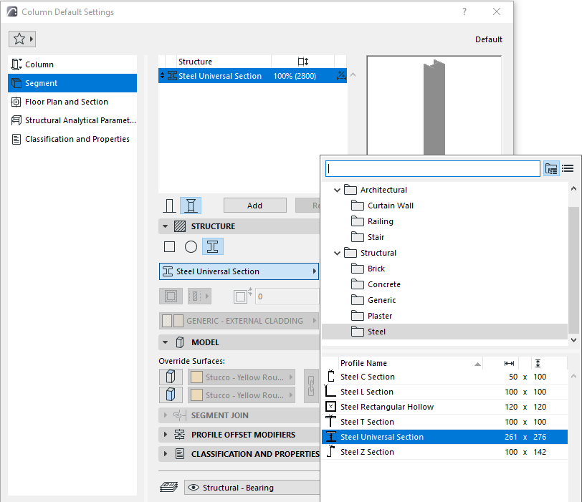Expand the SEGMENT JOIN panel
This screenshot has height=502, width=582.
coord(166,415)
